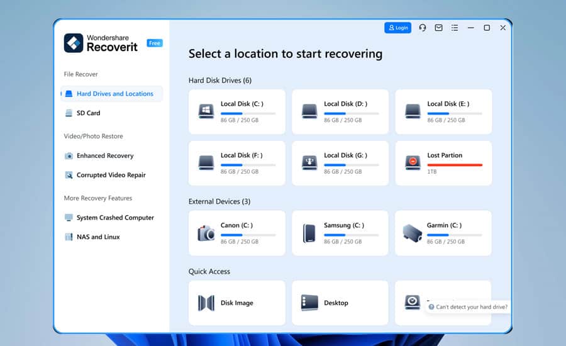Click the Quick Access heading
Image resolution: width=566 pixels, height=346 pixels.
(209, 272)
